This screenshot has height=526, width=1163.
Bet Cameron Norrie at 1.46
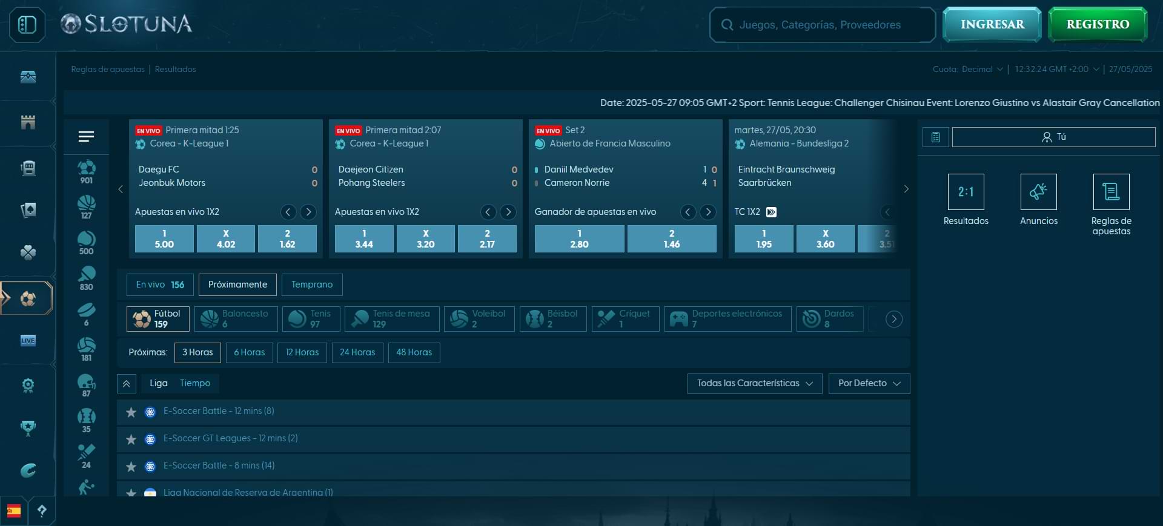coord(672,238)
